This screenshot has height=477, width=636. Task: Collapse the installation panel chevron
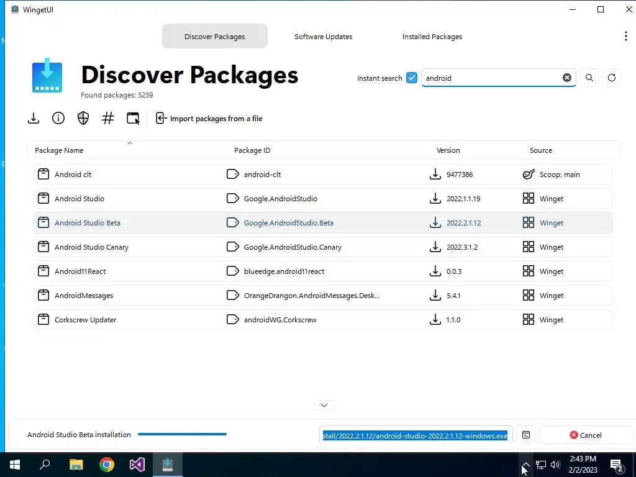[x=324, y=405]
